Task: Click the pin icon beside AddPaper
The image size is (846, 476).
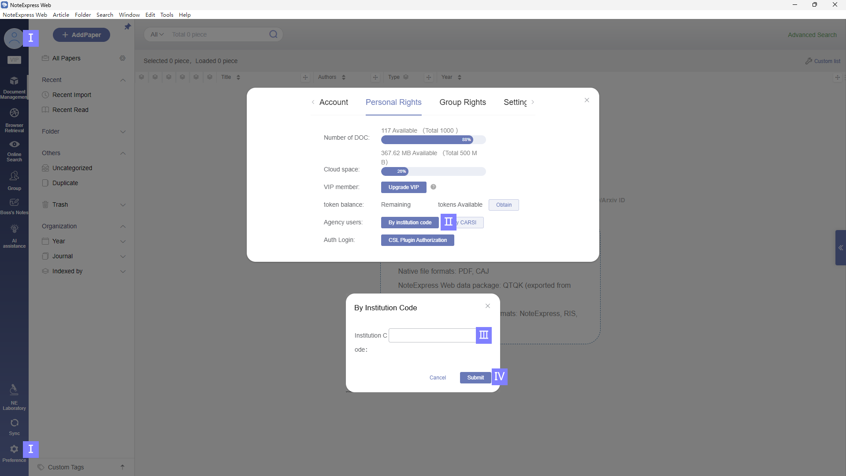Action: [x=127, y=27]
